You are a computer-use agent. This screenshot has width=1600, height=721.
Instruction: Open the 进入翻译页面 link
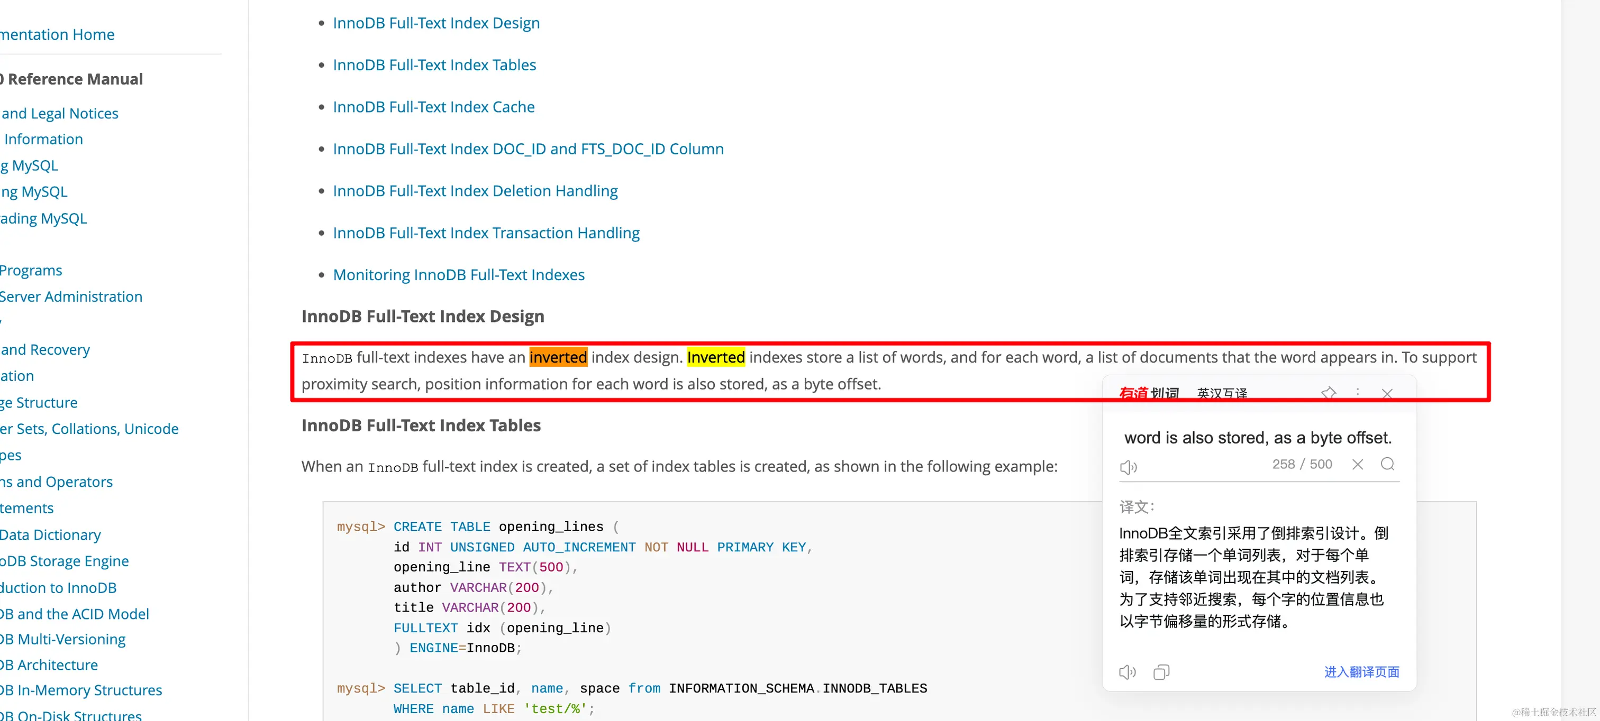[1361, 672]
